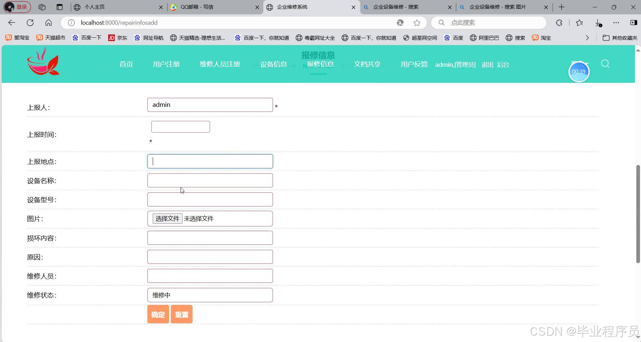Viewport: 641px width, 342px height.
Task: Click the login profile button
Action: pos(17,7)
